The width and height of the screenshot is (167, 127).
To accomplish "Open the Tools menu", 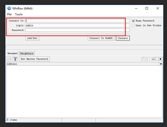I will (x=19, y=14).
